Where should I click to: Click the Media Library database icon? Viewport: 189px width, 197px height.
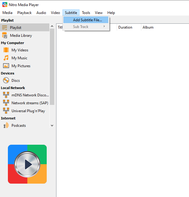[x=5, y=36]
